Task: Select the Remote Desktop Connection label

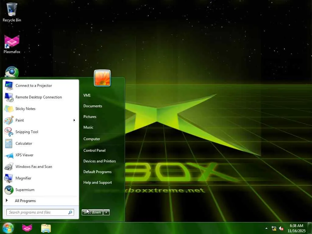Action: point(39,97)
